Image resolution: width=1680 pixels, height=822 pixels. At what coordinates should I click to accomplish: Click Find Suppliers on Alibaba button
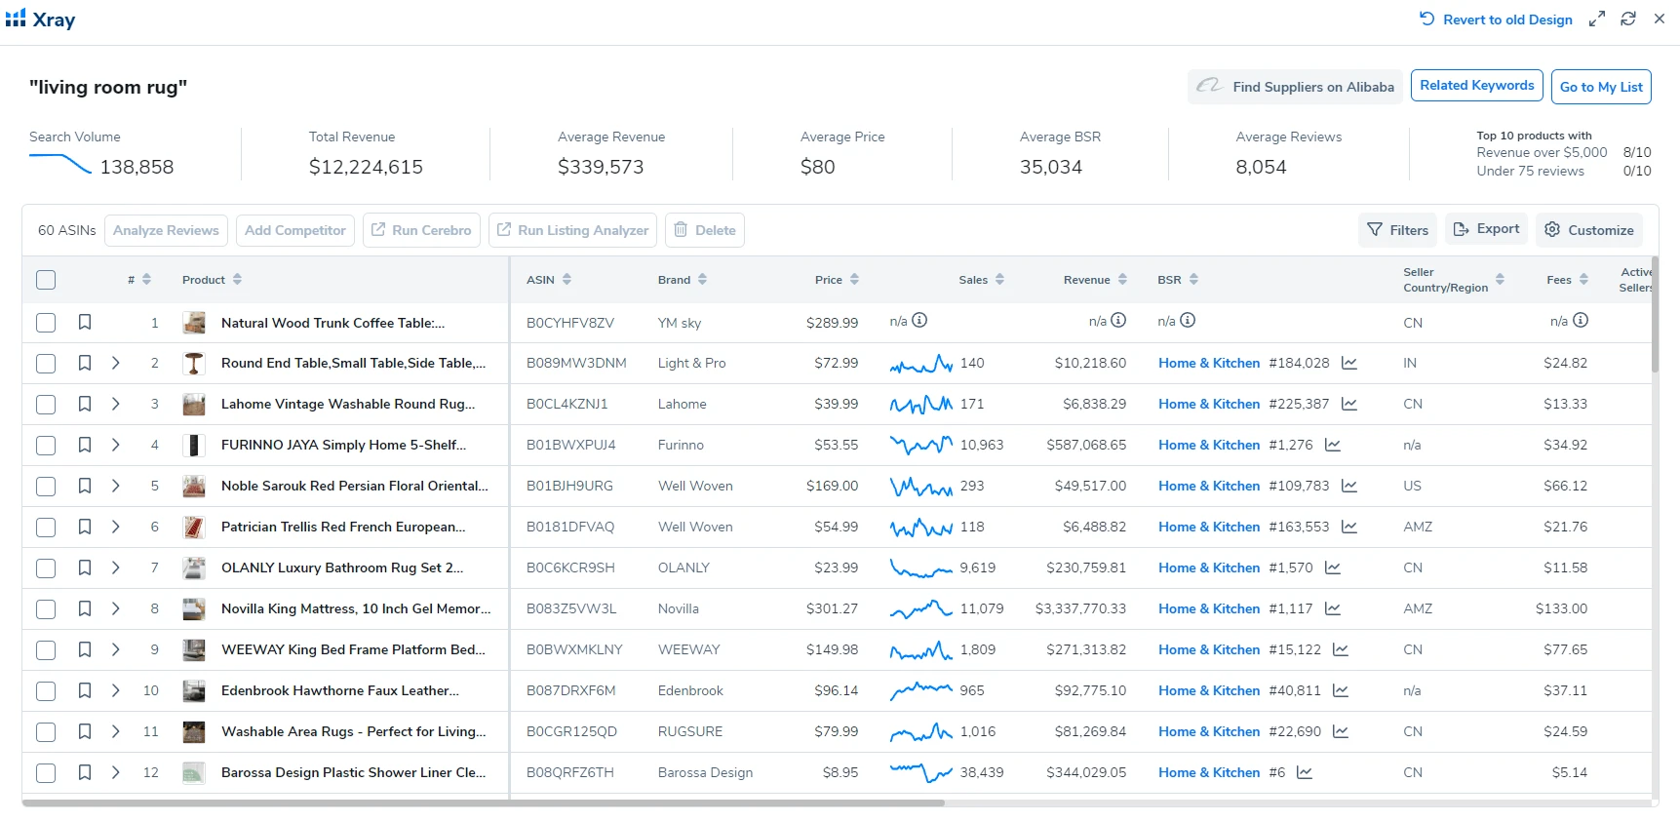click(1295, 87)
